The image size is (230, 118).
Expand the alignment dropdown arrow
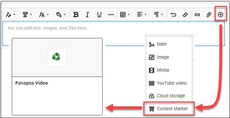[x=145, y=15]
